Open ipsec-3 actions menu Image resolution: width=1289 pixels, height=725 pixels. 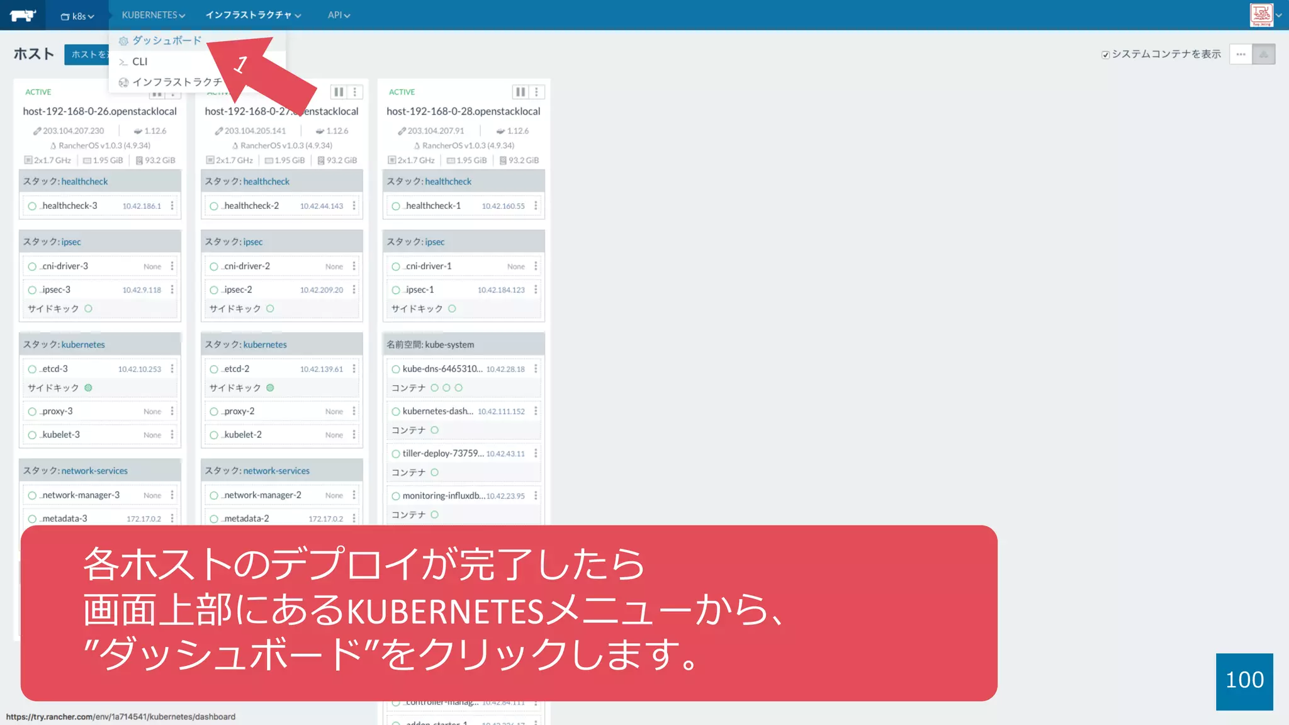172,289
